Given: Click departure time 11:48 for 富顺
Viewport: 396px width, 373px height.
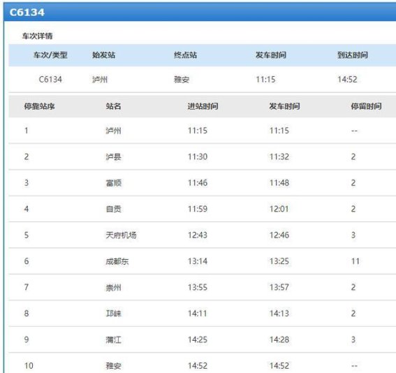Looking at the screenshot, I should [279, 183].
